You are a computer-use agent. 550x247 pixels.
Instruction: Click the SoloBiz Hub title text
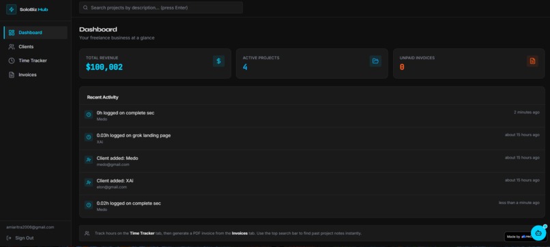(33, 10)
